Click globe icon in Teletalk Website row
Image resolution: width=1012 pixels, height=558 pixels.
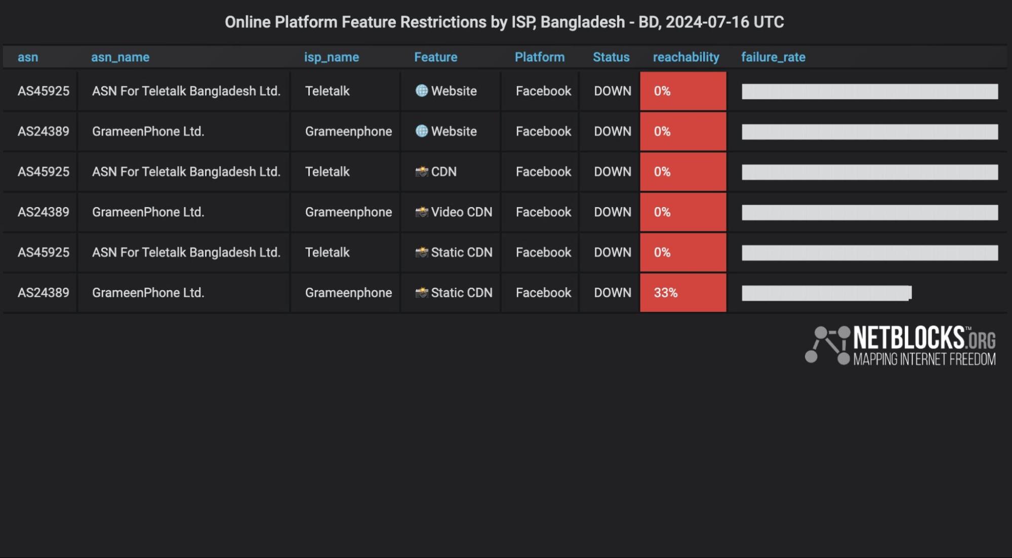421,91
